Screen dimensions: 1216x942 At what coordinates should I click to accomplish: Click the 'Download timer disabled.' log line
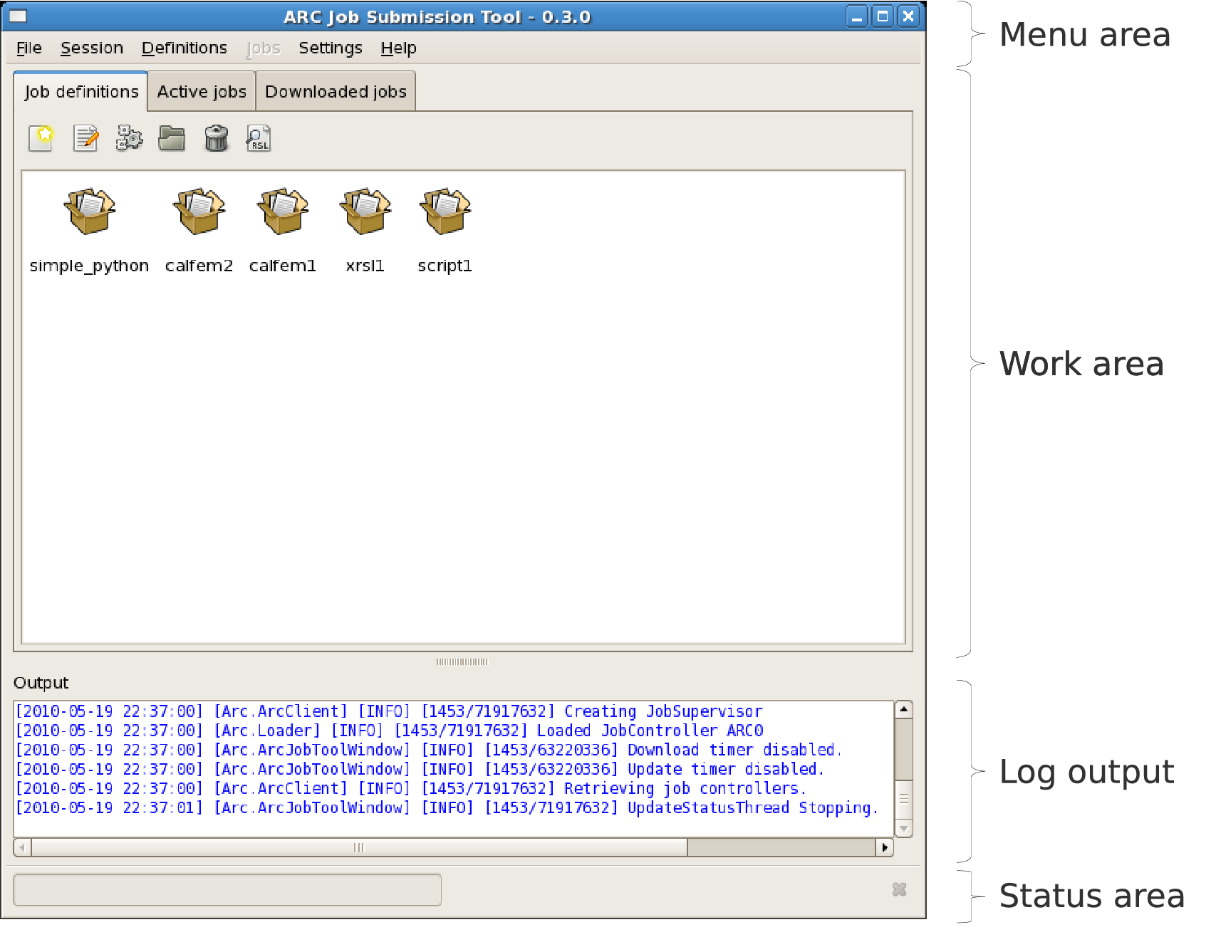pos(429,750)
